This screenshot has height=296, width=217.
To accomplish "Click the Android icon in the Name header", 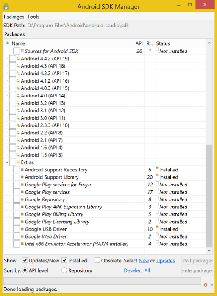I will pos(7,43).
